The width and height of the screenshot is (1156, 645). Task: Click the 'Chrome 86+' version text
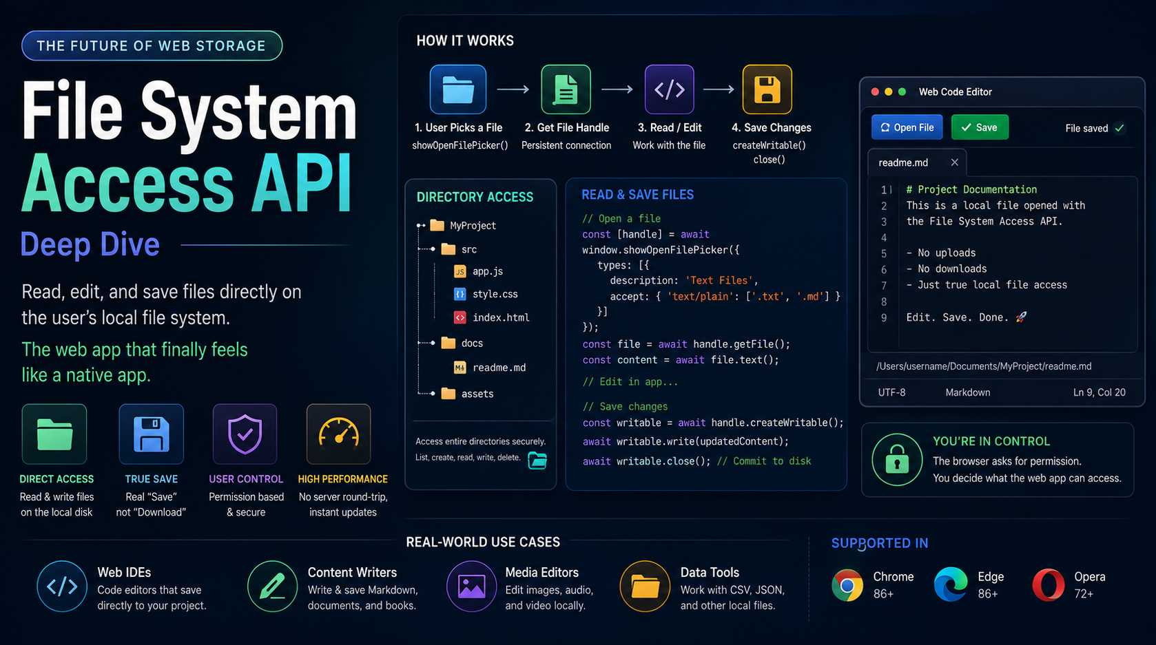(x=893, y=584)
